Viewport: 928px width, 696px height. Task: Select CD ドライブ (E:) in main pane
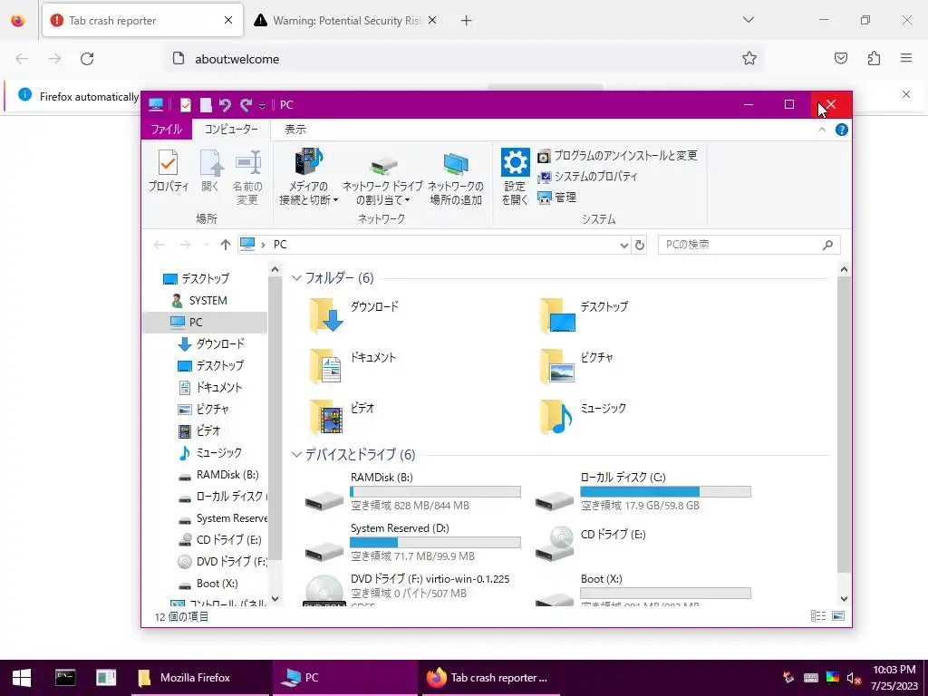tap(591, 544)
